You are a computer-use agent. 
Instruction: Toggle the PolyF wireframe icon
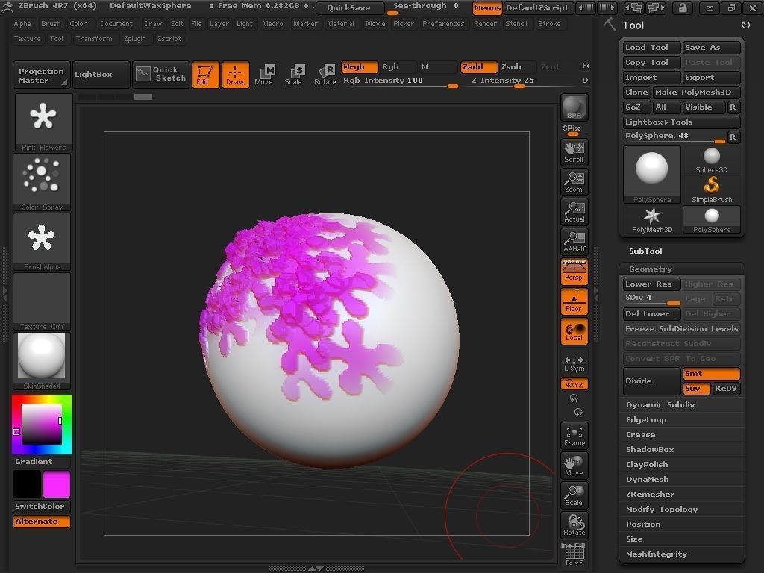click(574, 554)
